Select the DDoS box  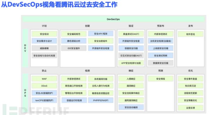pyautogui.click(x=44, y=86)
